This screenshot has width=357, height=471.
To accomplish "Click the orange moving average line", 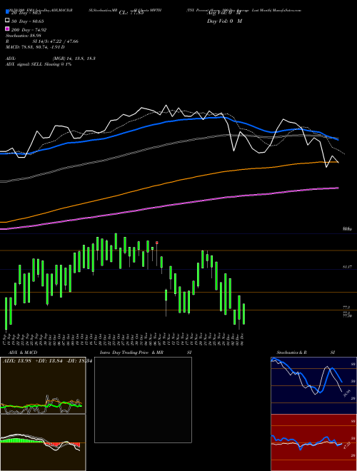I will tap(169, 184).
